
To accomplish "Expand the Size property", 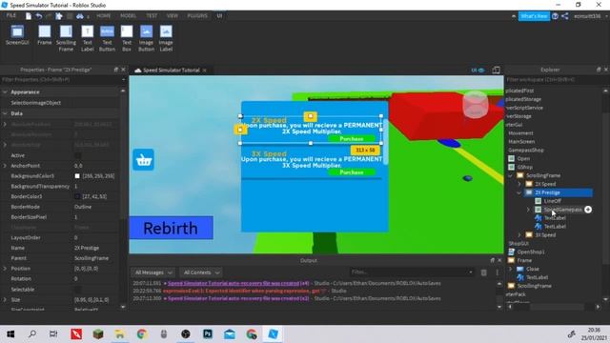I will [x=5, y=300].
